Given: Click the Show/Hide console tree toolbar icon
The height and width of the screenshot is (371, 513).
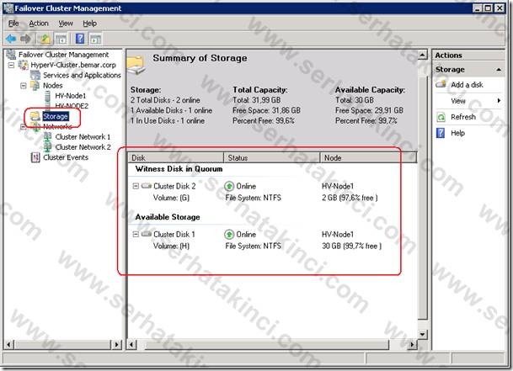Looking at the screenshot, I should point(61,40).
